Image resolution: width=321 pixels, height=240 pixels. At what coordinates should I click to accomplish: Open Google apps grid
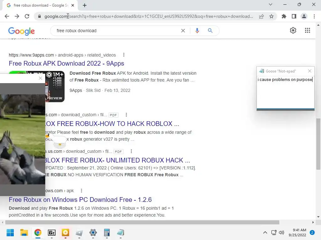(x=308, y=30)
